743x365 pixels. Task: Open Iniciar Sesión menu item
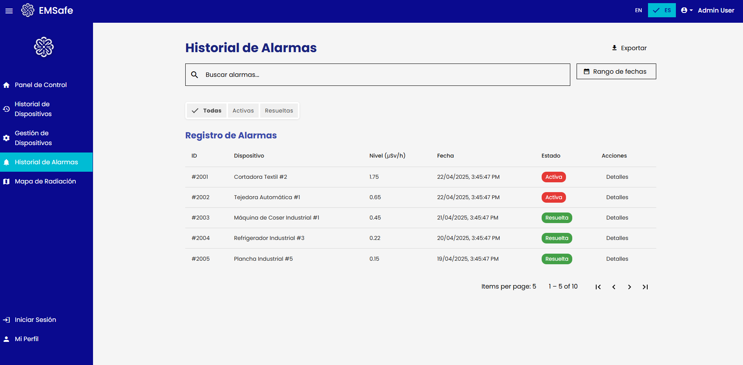click(x=46, y=320)
